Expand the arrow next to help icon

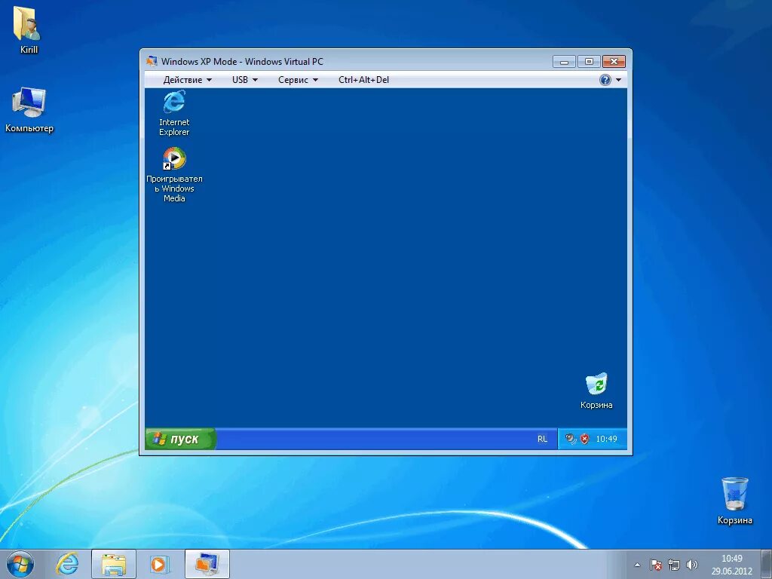tap(618, 80)
